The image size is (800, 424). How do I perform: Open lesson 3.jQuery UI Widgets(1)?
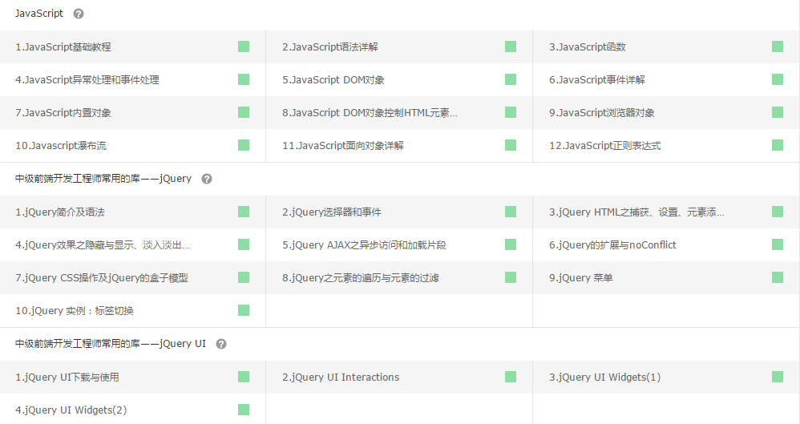point(604,378)
